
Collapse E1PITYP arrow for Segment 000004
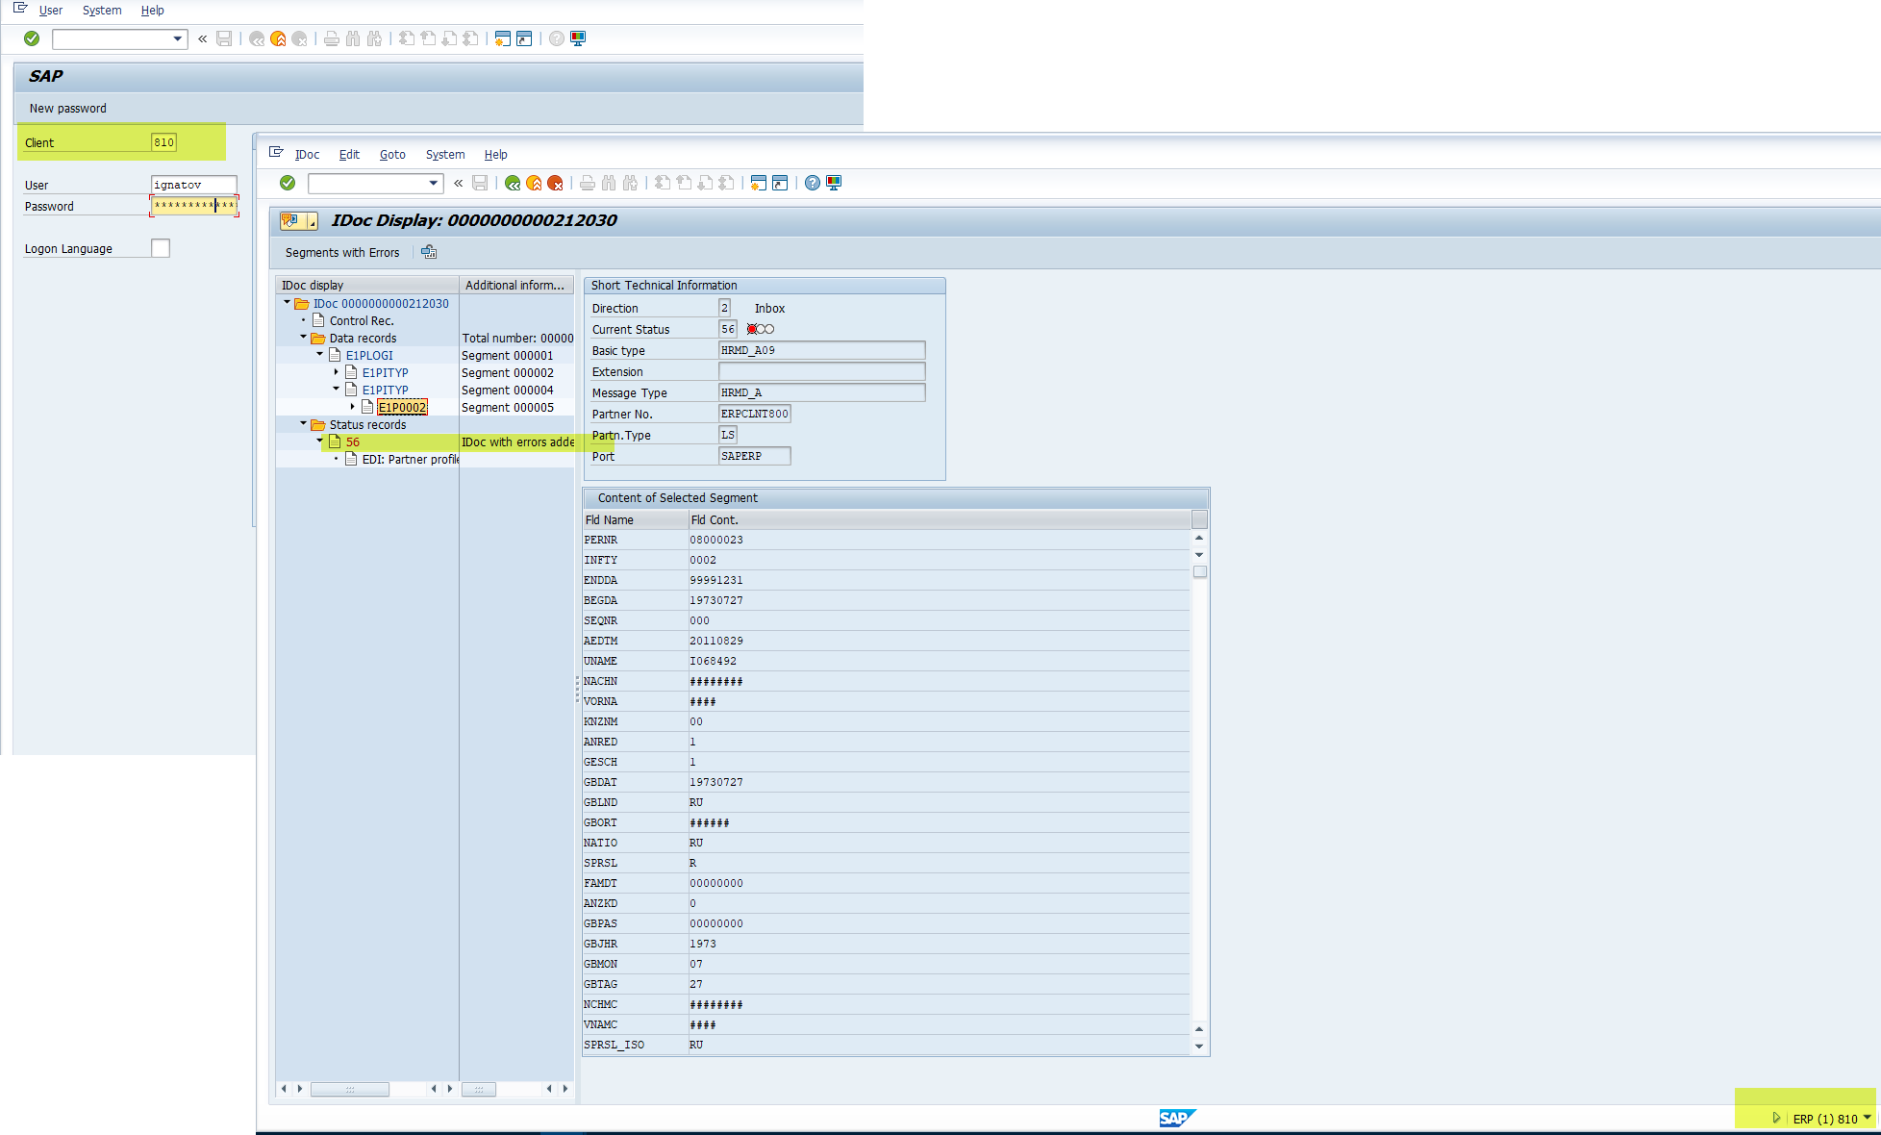click(336, 389)
